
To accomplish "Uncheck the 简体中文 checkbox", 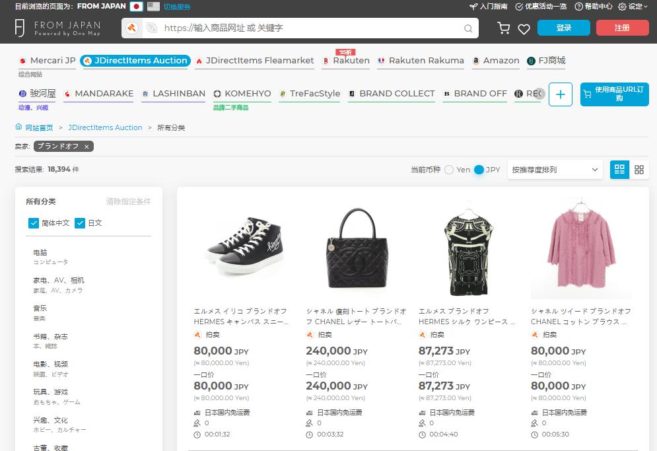I will tap(34, 223).
